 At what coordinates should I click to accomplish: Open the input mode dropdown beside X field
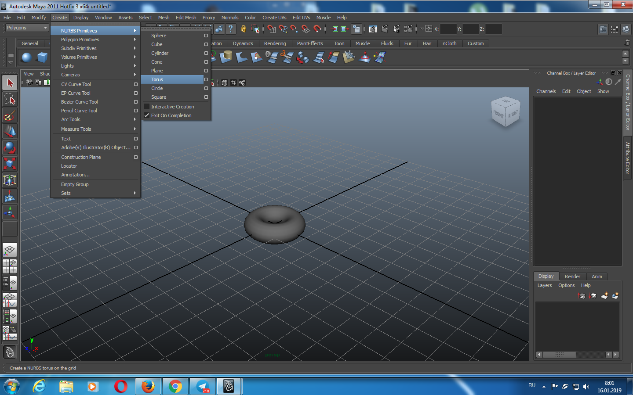(422, 29)
